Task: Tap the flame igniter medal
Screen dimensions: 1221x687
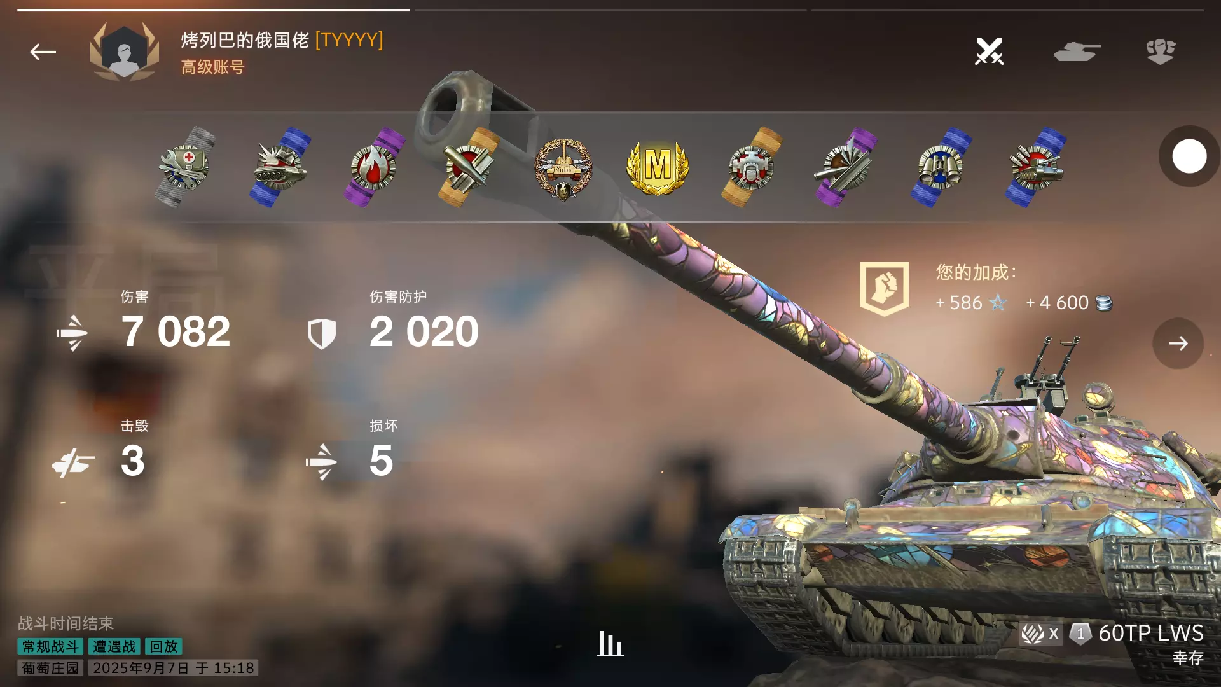Action: pyautogui.click(x=375, y=167)
